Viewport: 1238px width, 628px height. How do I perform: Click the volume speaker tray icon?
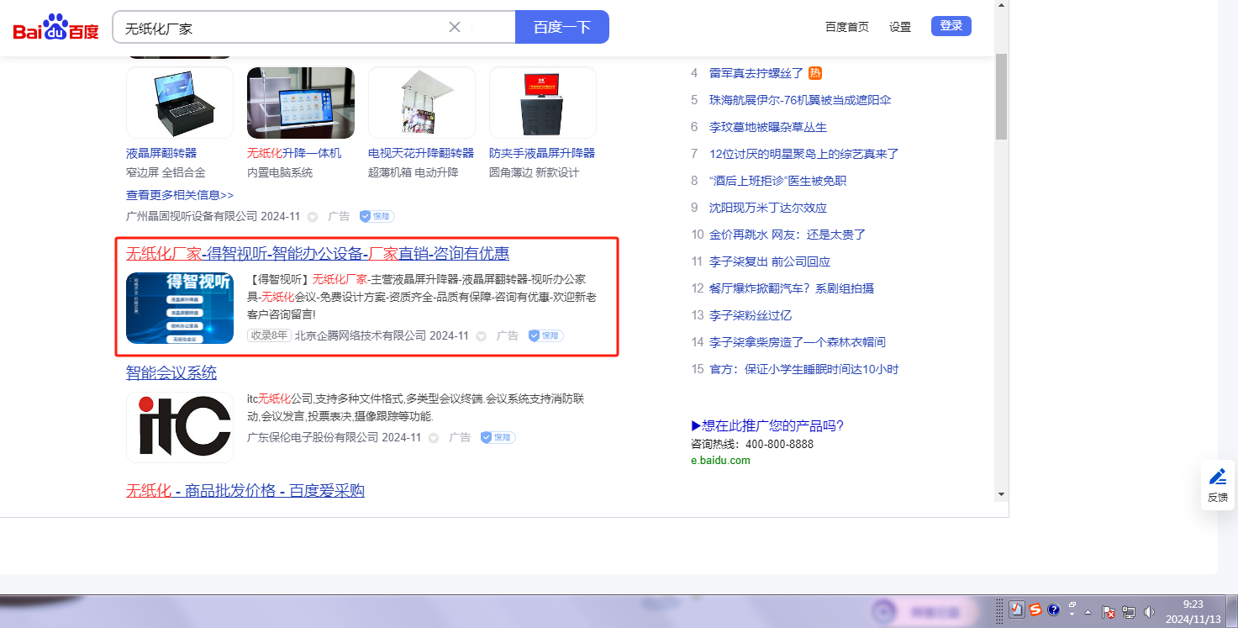click(x=1149, y=612)
